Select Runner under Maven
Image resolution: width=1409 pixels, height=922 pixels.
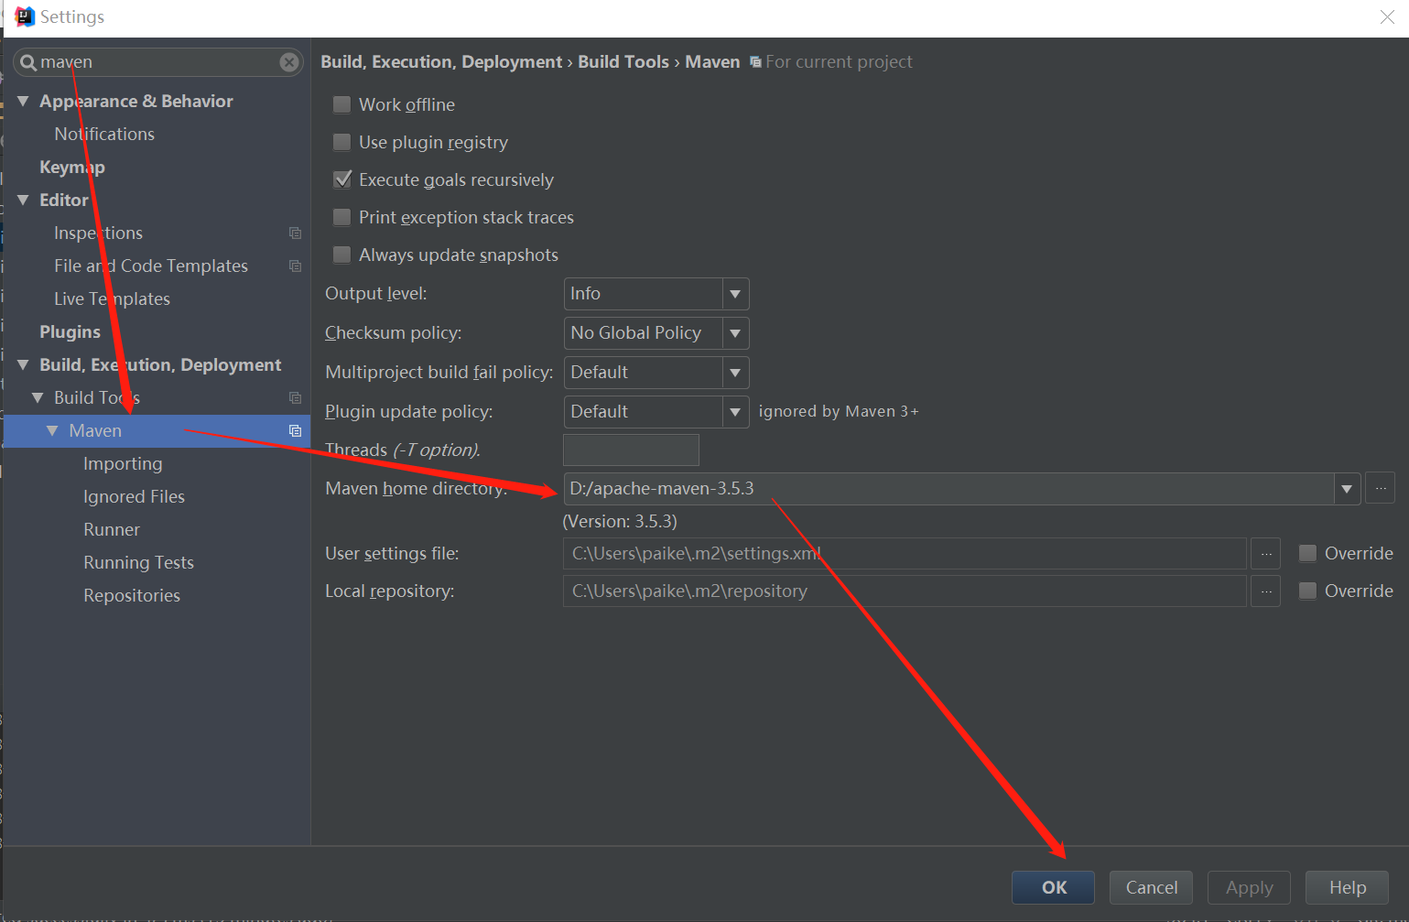[x=112, y=529]
